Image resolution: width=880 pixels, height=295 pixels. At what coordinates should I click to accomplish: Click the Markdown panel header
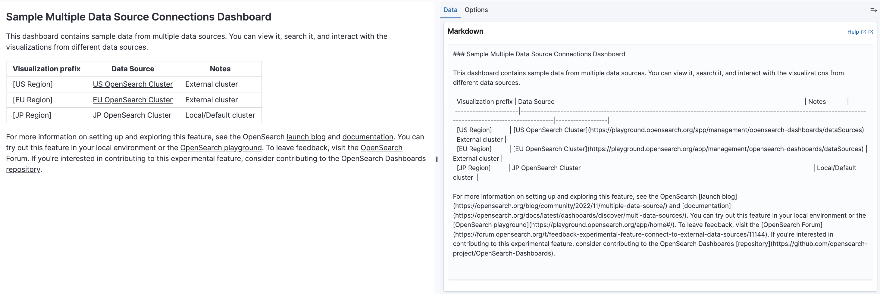click(x=465, y=31)
